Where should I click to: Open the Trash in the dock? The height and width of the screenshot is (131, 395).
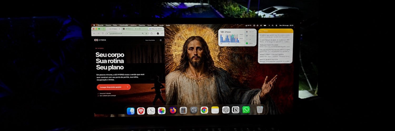260,110
